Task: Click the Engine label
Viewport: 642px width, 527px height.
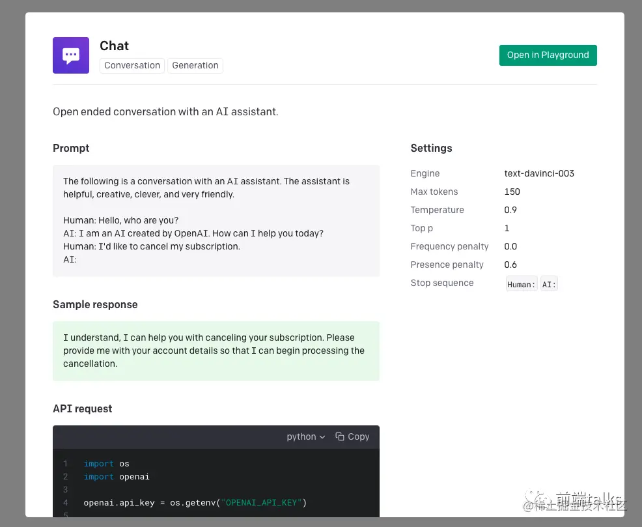Action: (x=425, y=173)
